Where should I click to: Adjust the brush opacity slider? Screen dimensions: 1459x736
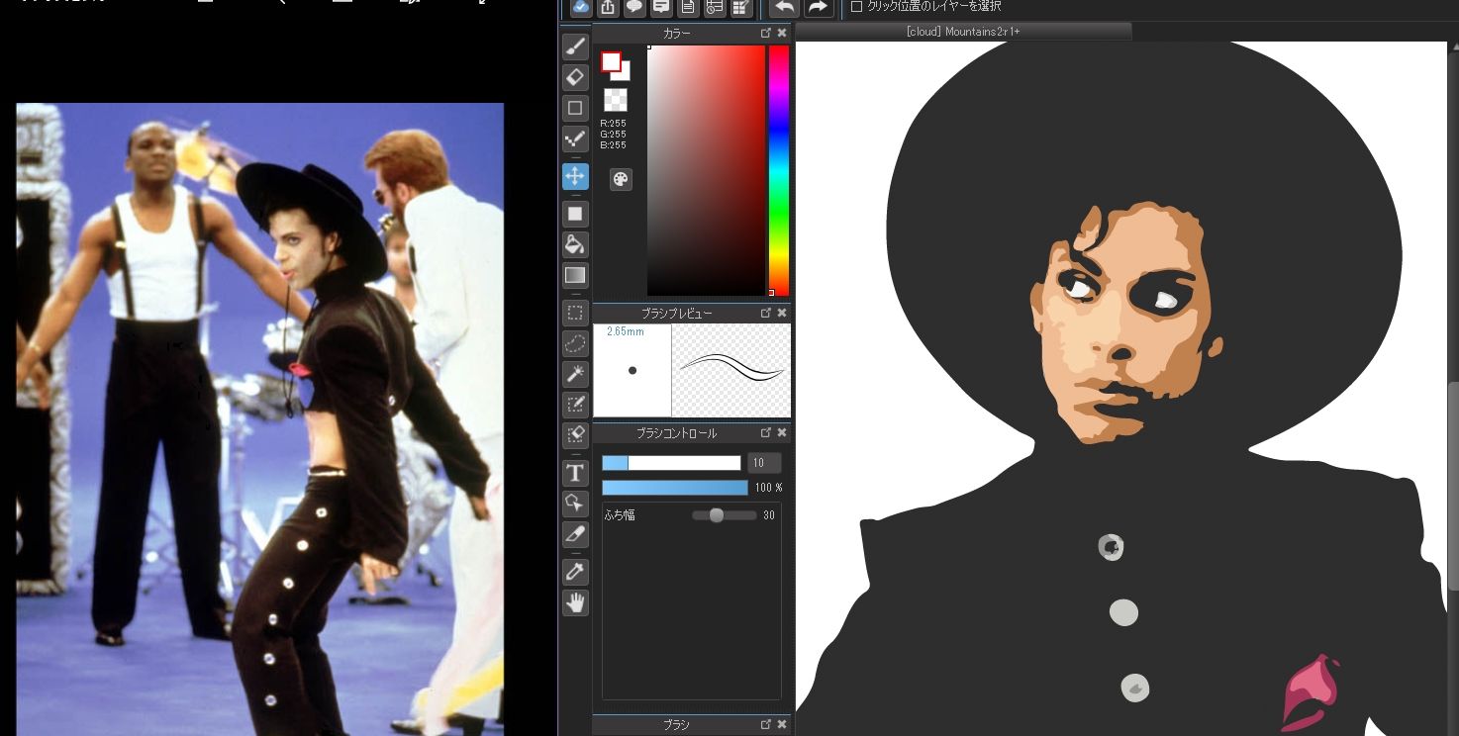[x=675, y=488]
